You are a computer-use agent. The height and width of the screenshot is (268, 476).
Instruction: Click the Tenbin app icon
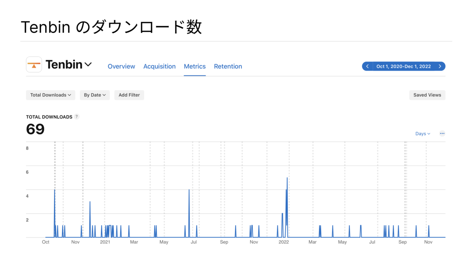pyautogui.click(x=34, y=65)
